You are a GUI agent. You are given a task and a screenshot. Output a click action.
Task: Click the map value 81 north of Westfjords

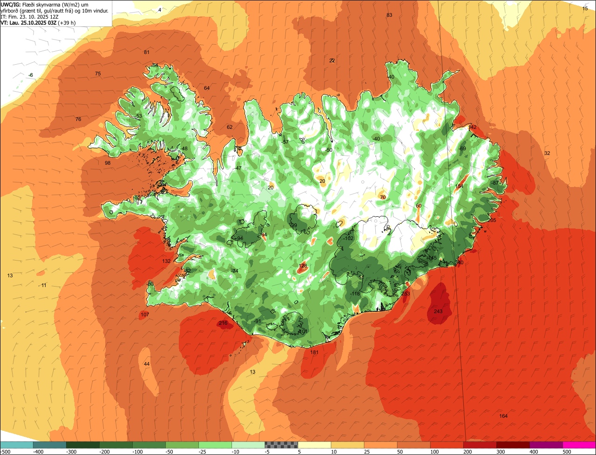tap(147, 52)
